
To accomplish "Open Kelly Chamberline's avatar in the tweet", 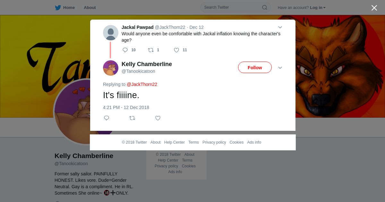I will [111, 68].
